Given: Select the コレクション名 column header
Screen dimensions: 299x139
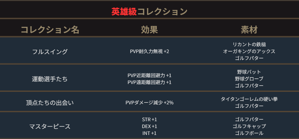Looking at the screenshot, I should (50, 30).
